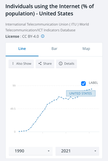Click the last data point on line
Screen dimensions: 108x161
(91, 89)
